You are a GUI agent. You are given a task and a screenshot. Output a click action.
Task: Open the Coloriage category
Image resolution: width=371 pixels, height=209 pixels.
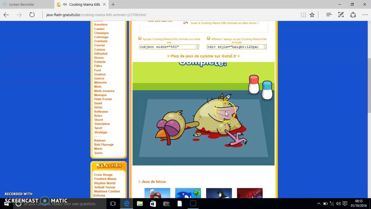(x=101, y=37)
